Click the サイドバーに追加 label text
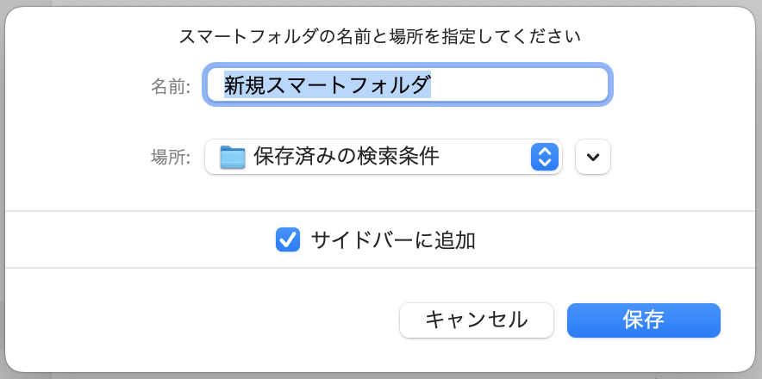The image size is (762, 379). [393, 240]
